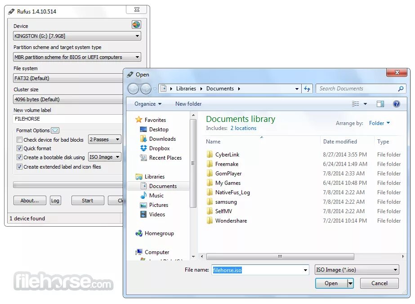Select Downloads in the navigation pane

tap(162, 139)
